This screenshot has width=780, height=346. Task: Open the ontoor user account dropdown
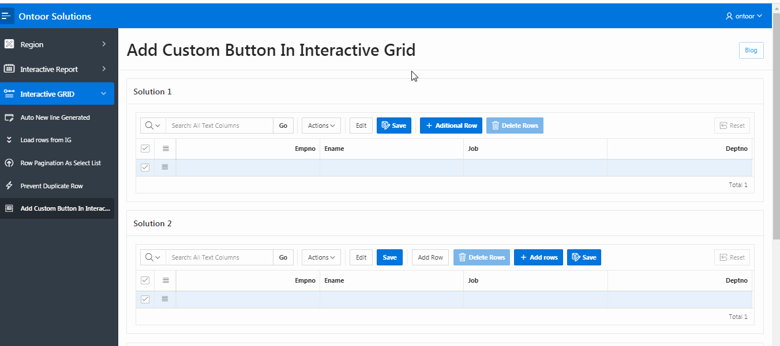[744, 16]
